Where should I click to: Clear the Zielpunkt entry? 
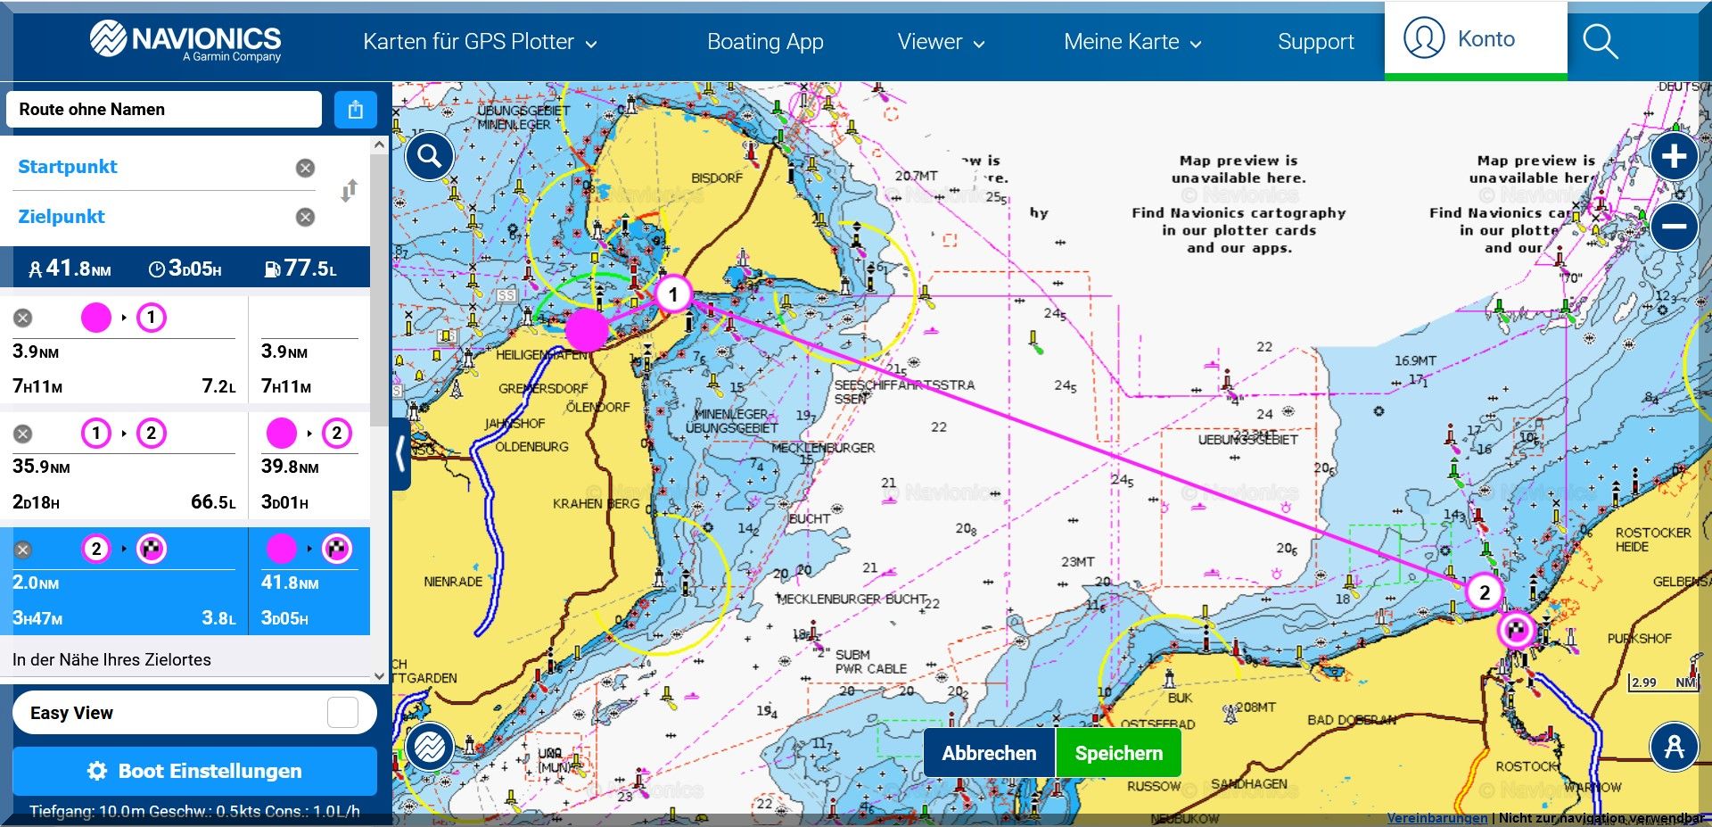click(305, 217)
